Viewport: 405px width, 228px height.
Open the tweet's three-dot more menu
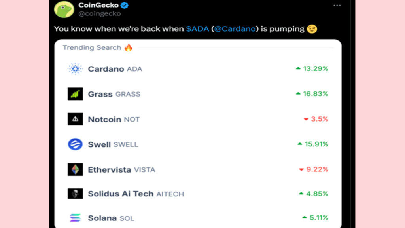click(337, 6)
